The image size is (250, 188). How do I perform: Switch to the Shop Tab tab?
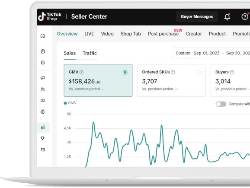coord(131,34)
